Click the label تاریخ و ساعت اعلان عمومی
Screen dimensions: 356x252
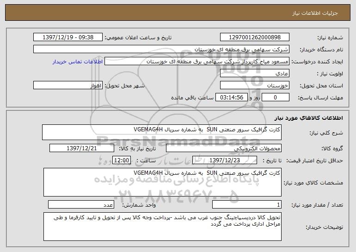tap(138, 37)
